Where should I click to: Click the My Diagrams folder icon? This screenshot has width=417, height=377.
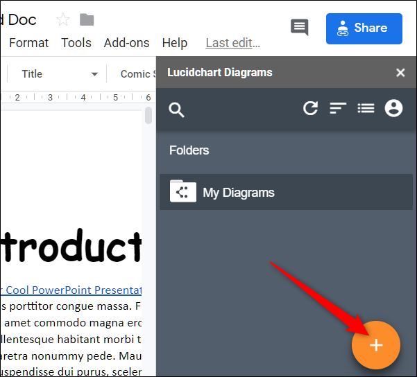pos(183,191)
